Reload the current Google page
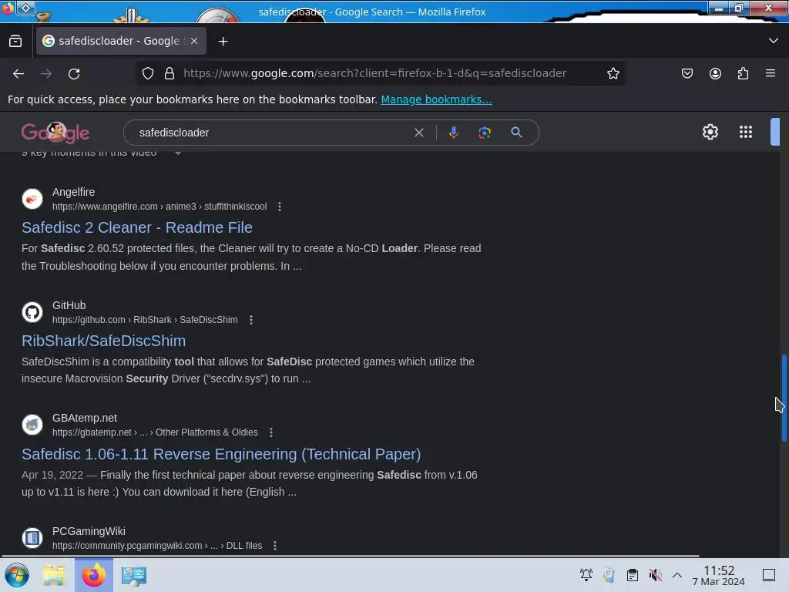789x592 pixels. pos(74,74)
